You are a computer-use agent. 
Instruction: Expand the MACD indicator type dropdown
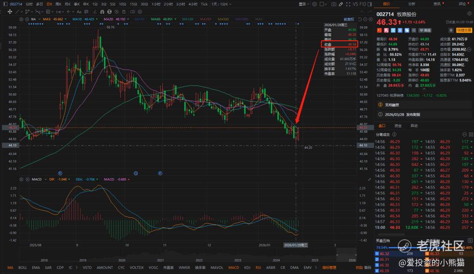click(46, 179)
